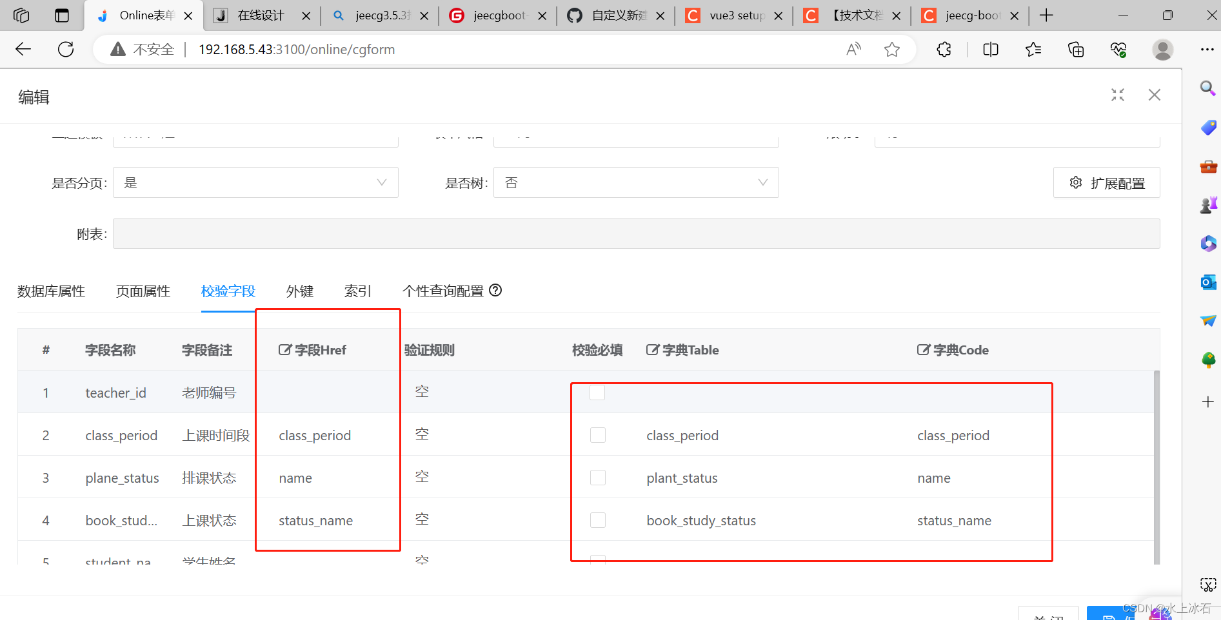Image resolution: width=1221 pixels, height=620 pixels.
Task: Add new sidebar app plus icon
Action: point(1208,402)
